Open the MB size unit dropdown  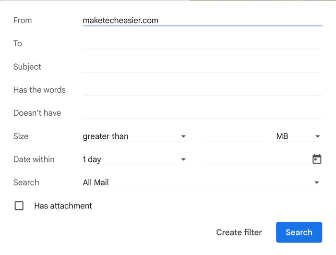click(299, 136)
